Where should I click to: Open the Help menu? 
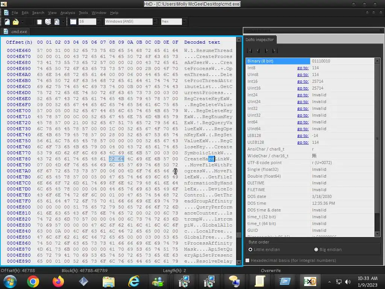114,12
